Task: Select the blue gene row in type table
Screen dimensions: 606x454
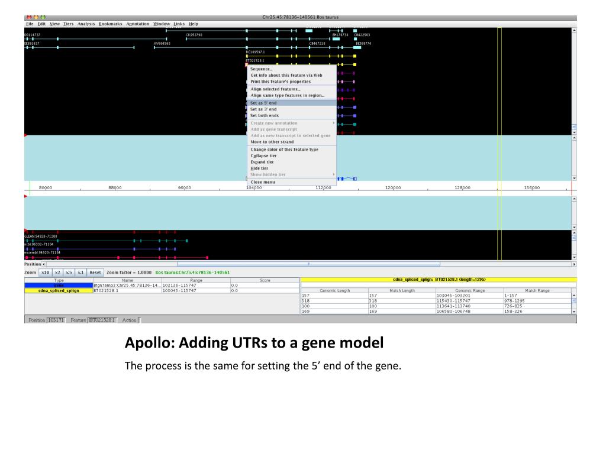Action: (x=59, y=286)
